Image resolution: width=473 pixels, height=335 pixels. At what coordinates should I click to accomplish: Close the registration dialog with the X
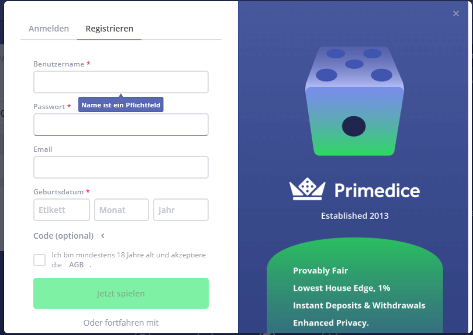[x=456, y=13]
